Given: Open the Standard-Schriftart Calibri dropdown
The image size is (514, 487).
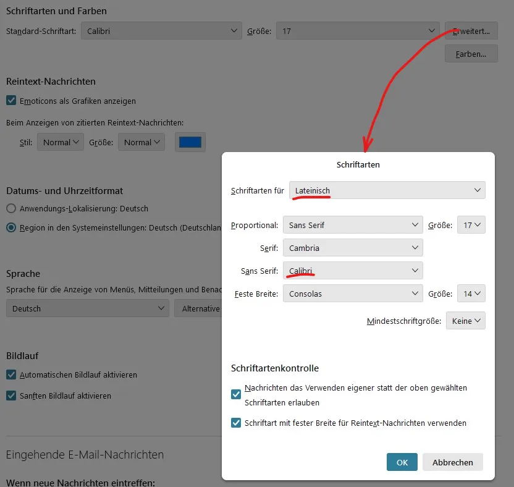Looking at the screenshot, I should tap(161, 31).
